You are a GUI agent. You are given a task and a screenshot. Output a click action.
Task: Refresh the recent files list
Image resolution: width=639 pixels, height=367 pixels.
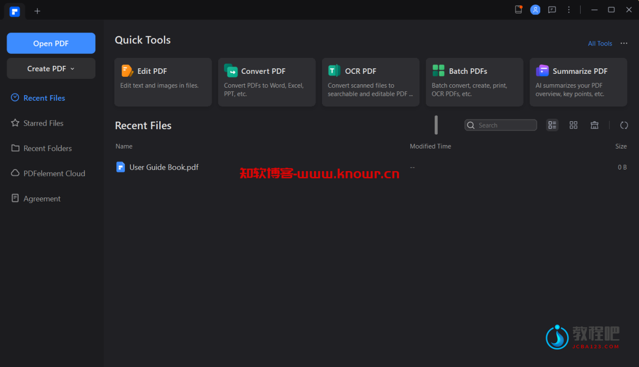tap(624, 125)
